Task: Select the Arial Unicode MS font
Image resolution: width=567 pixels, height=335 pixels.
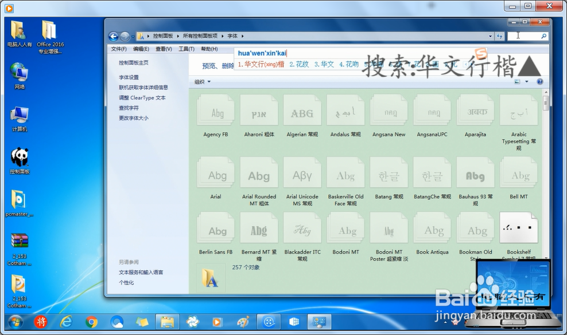Action: [x=302, y=172]
